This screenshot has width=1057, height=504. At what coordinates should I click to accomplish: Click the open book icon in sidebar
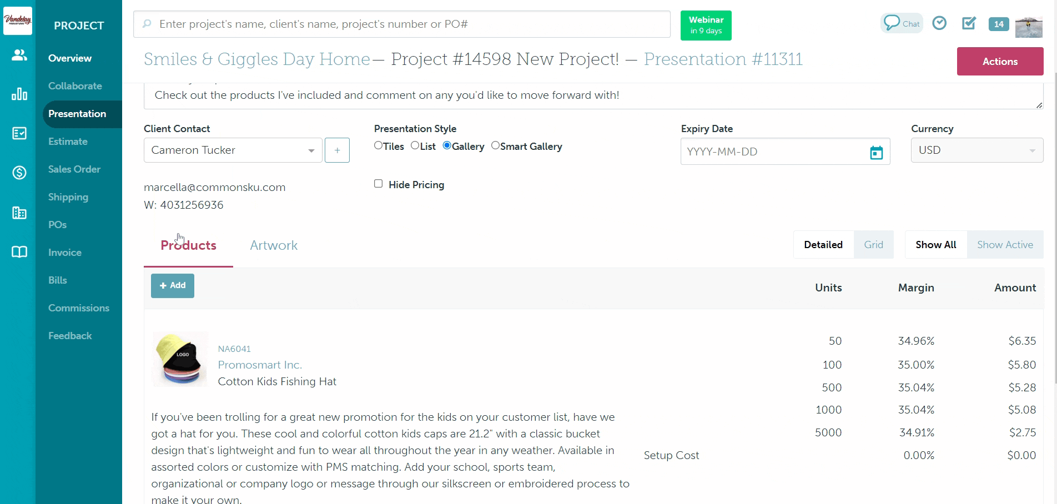(x=19, y=252)
